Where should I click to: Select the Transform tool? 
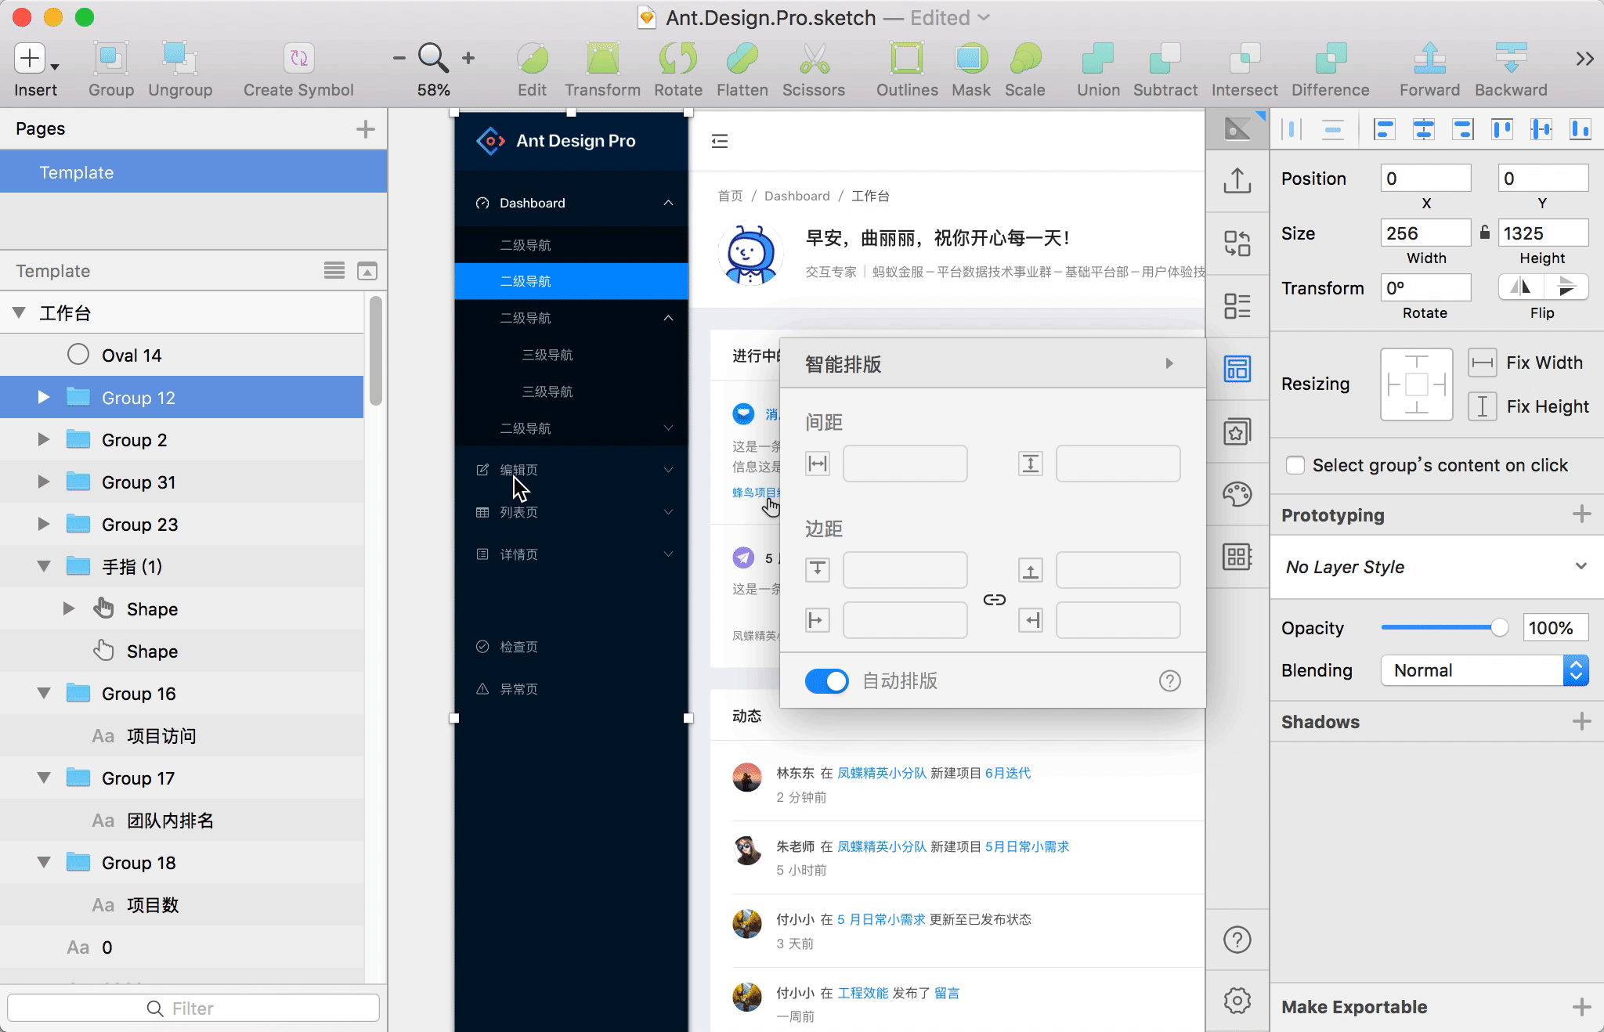pyautogui.click(x=602, y=59)
